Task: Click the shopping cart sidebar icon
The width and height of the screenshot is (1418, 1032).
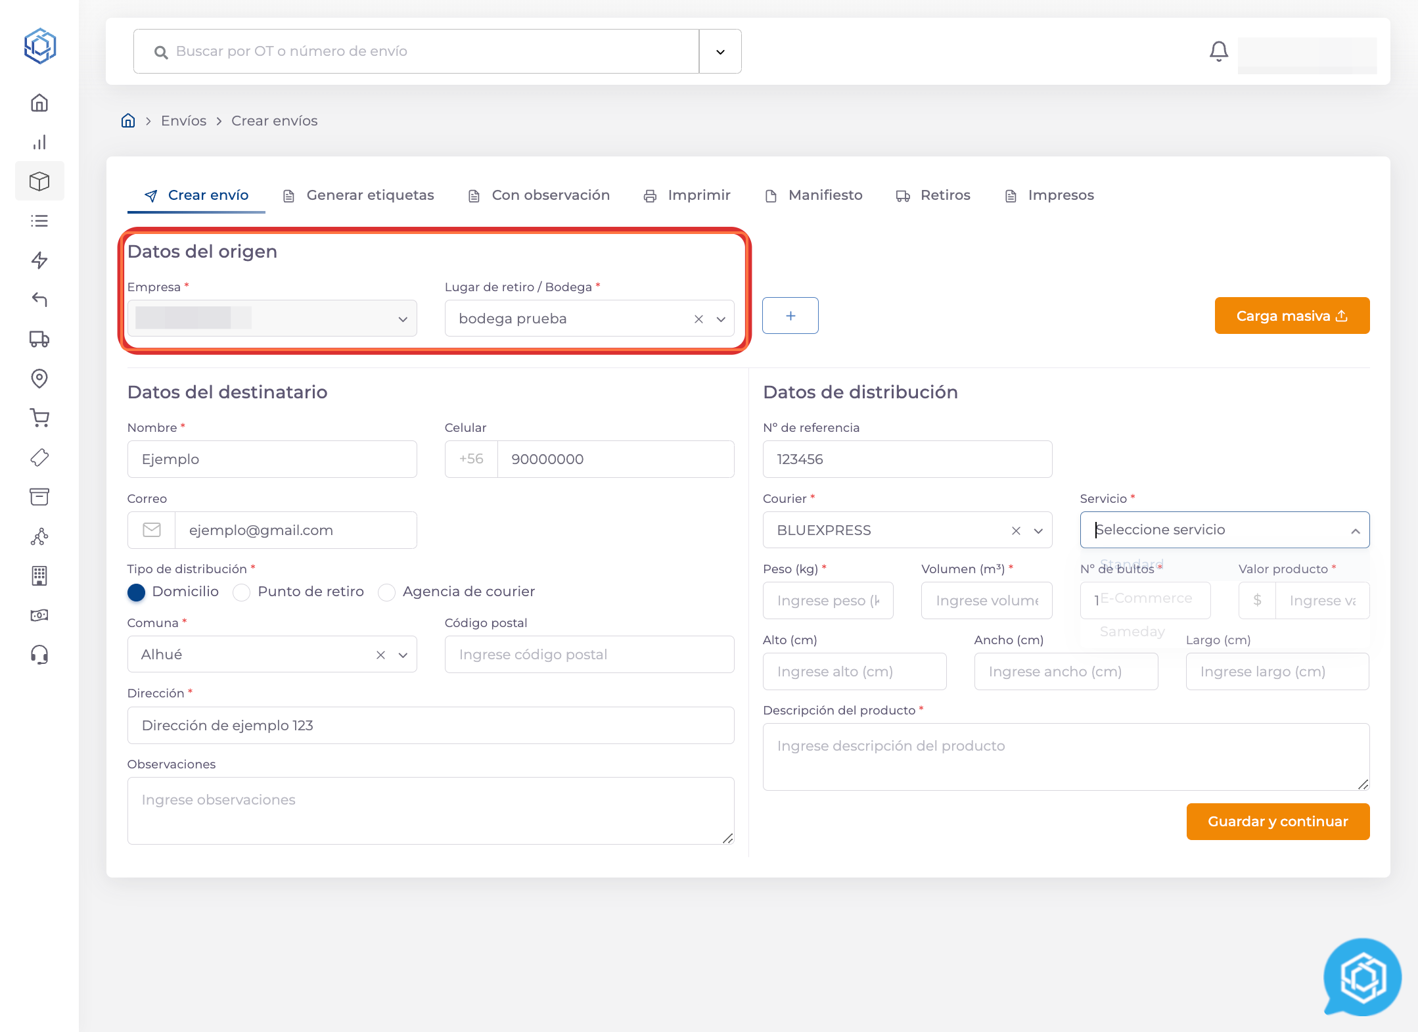Action: pos(39,418)
